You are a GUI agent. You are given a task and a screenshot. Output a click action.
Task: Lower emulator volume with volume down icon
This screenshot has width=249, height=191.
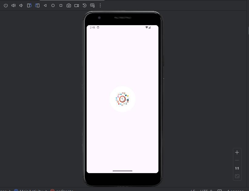(x=21, y=5)
